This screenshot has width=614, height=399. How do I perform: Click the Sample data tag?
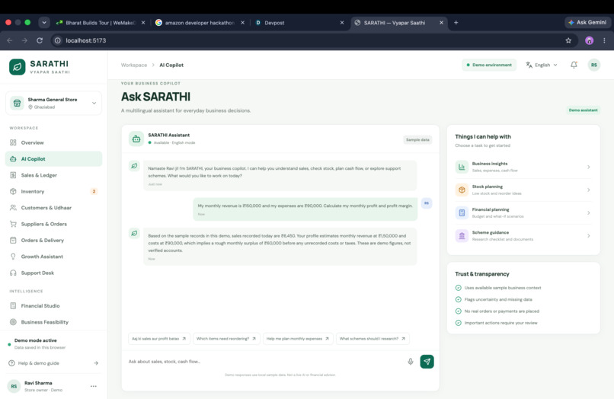click(x=417, y=140)
